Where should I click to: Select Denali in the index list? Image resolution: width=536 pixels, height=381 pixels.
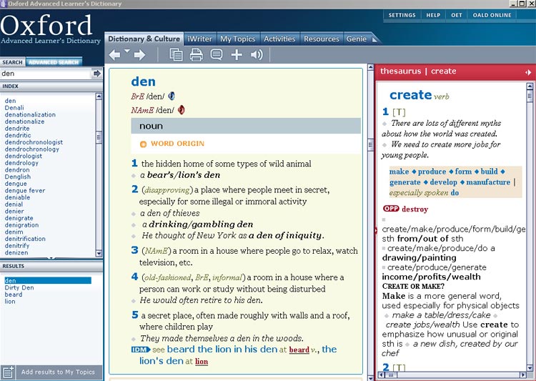pos(14,108)
